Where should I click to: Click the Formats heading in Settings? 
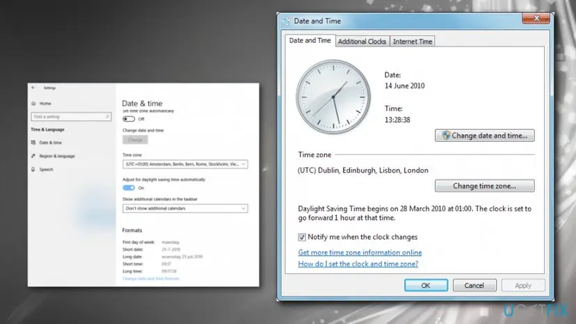click(132, 230)
